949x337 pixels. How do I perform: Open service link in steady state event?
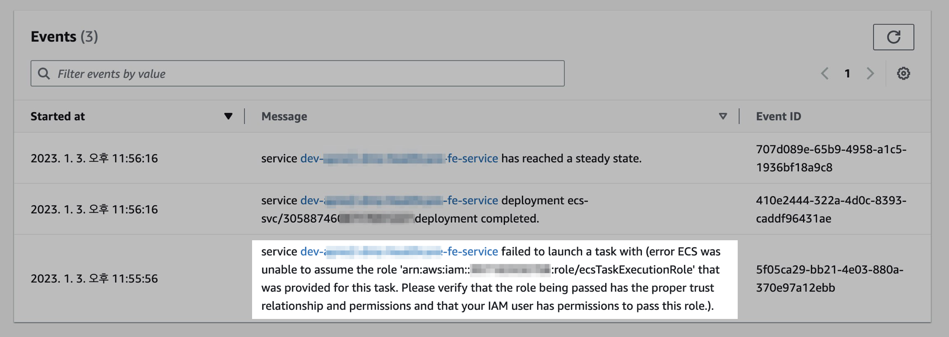point(399,158)
